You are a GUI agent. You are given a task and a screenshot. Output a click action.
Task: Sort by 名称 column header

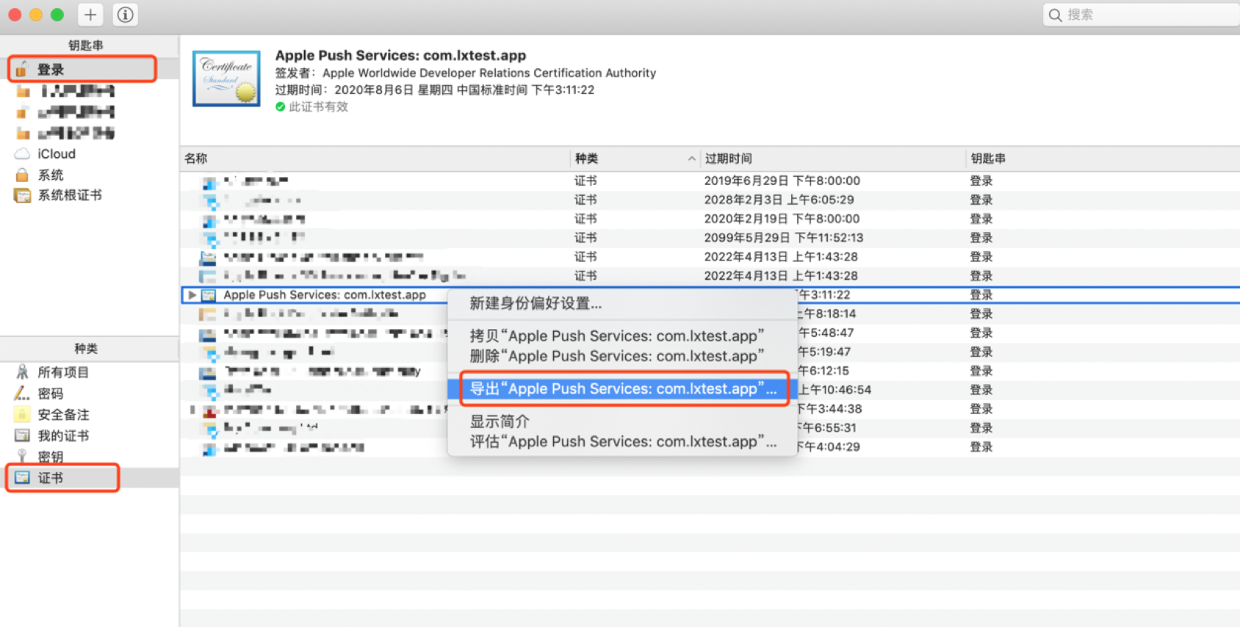tap(375, 159)
